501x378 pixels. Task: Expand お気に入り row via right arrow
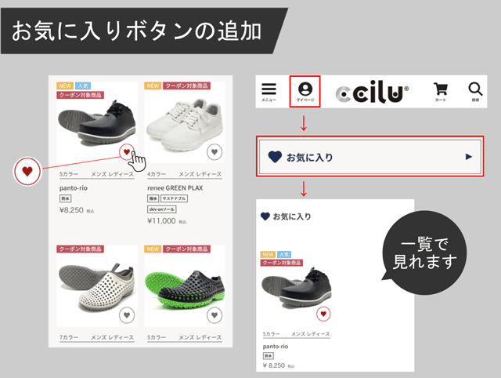[469, 157]
